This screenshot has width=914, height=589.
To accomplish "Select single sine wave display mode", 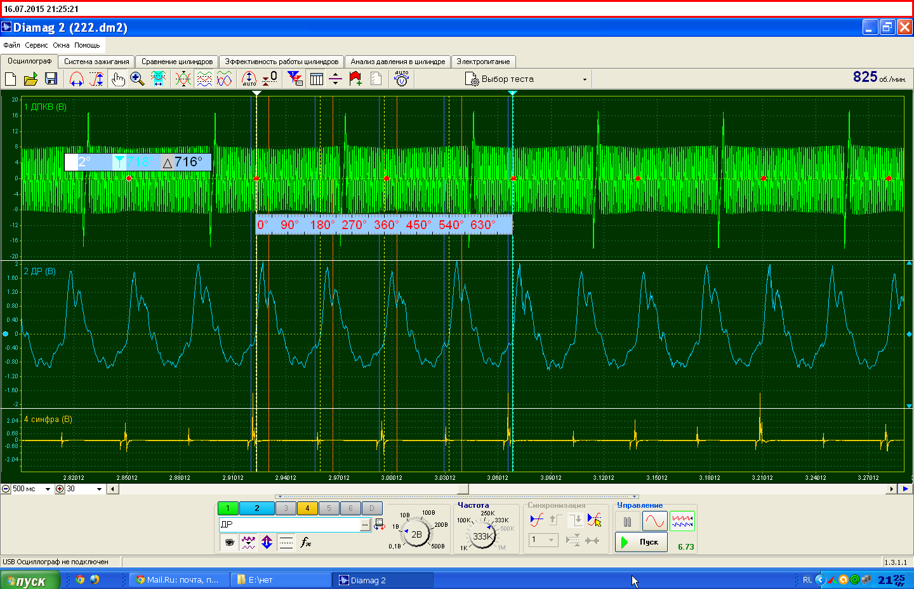I will coord(654,521).
